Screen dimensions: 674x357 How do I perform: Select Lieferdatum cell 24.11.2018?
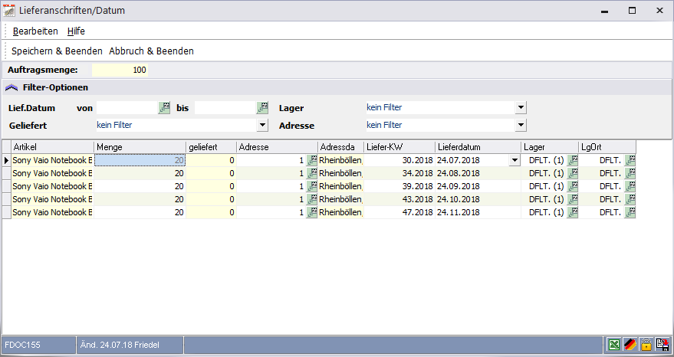click(x=478, y=212)
